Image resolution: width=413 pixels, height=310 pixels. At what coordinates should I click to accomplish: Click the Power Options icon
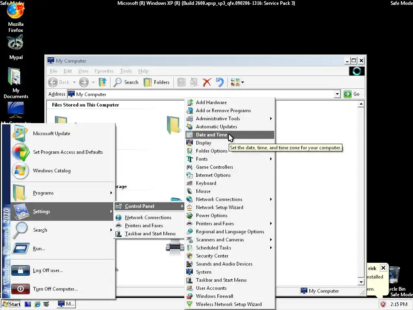(190, 216)
